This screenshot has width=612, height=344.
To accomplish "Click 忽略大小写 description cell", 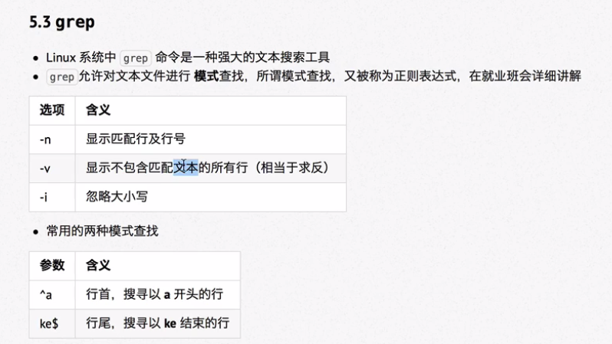I will pyautogui.click(x=210, y=197).
